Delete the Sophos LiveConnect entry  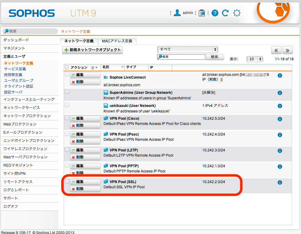pyautogui.click(x=85, y=82)
